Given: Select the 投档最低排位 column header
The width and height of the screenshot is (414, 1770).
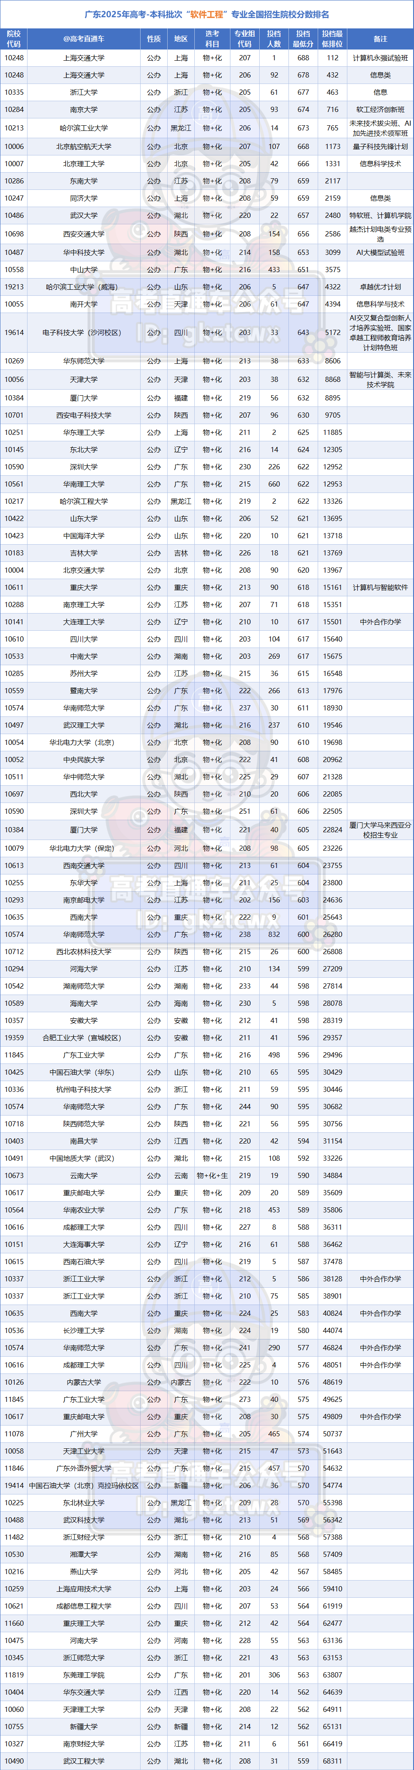Looking at the screenshot, I should click(332, 38).
